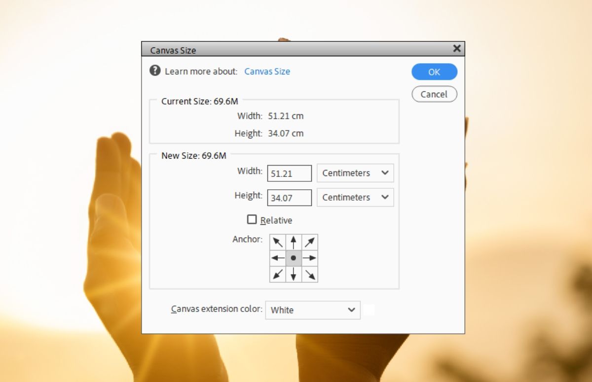Close the Canvas Size dialog
The height and width of the screenshot is (382, 592).
[x=457, y=48]
